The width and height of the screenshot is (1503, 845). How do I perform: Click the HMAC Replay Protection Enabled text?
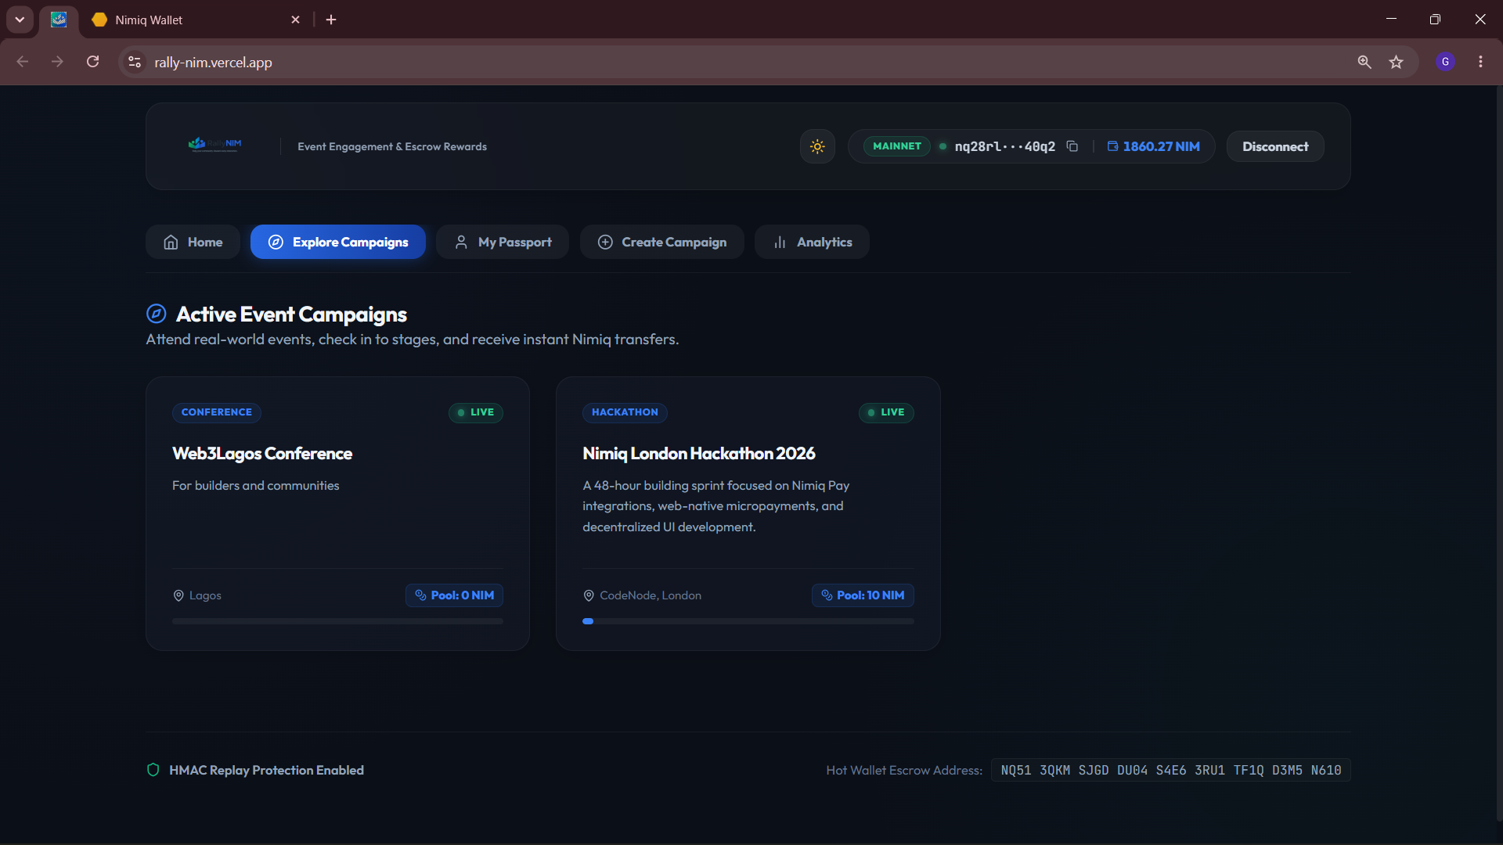pos(266,770)
